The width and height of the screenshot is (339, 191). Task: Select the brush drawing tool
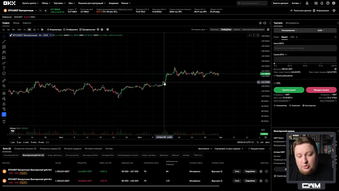click(4, 63)
